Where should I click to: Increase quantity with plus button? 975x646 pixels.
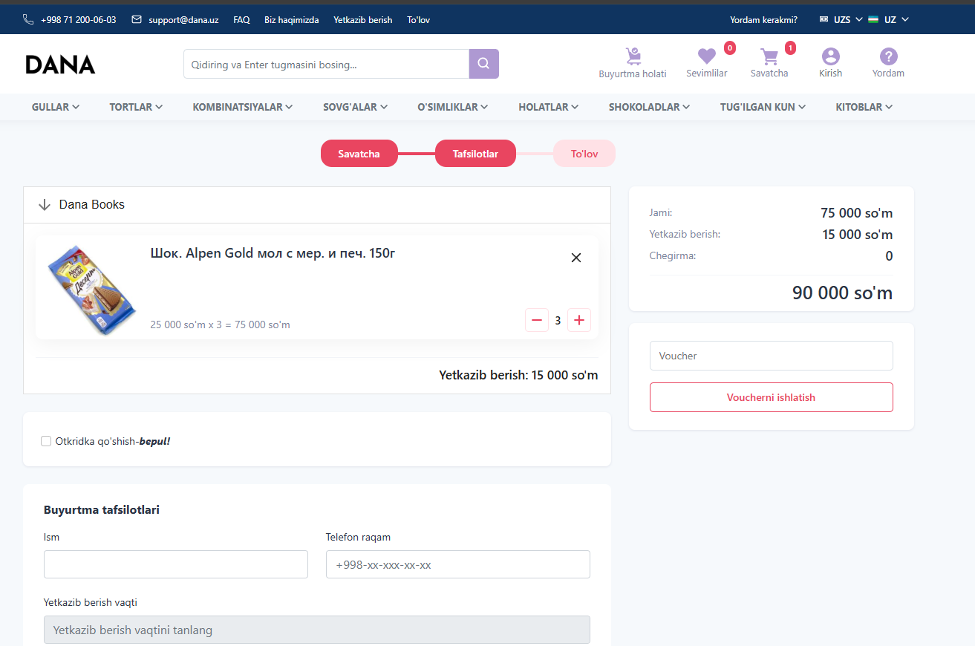pos(579,320)
